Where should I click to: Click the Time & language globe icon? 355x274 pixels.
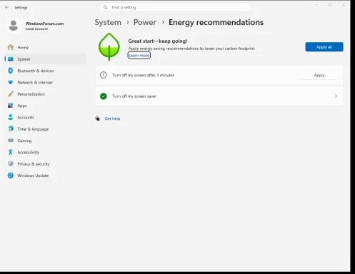[11, 129]
